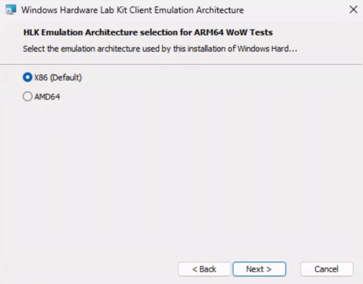This screenshot has width=363, height=284.
Task: Close the dialog with the X button
Action: (354, 10)
